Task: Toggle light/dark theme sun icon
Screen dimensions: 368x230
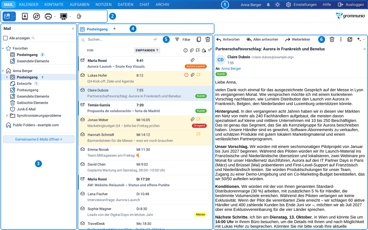Action: (278, 5)
